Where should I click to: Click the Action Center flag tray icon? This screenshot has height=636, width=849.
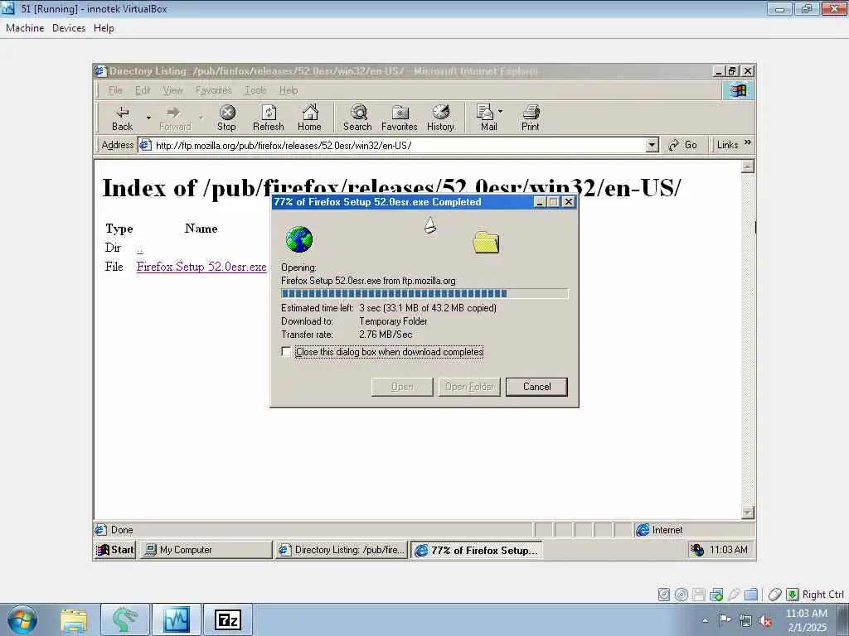725,620
